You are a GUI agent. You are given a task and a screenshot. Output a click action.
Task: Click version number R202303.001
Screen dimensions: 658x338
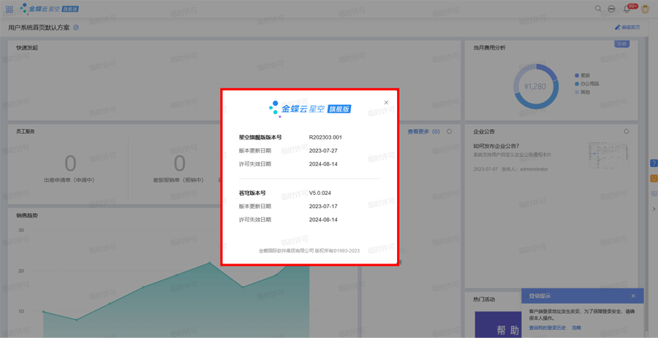tap(325, 137)
